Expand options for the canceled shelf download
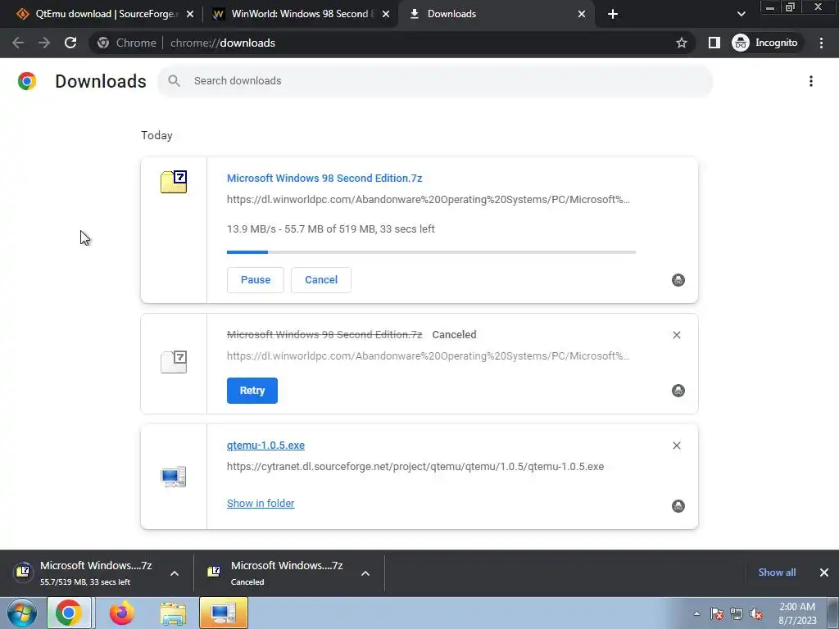Image resolution: width=839 pixels, height=629 pixels. [x=365, y=573]
